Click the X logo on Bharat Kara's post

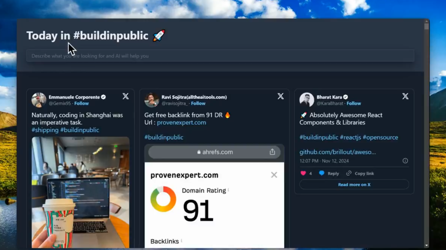coord(405,96)
